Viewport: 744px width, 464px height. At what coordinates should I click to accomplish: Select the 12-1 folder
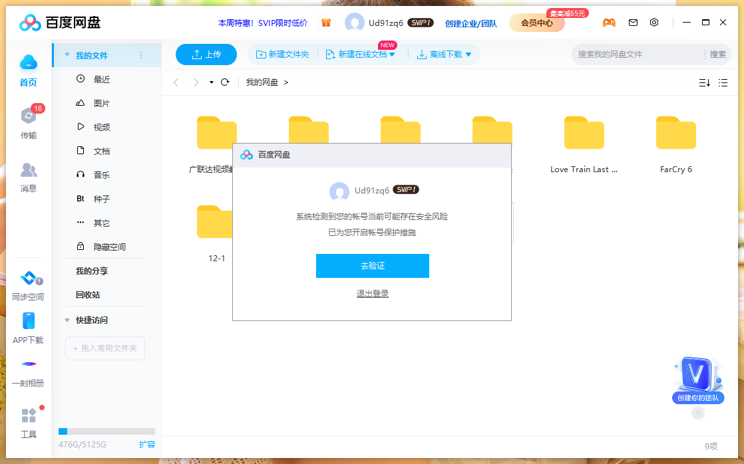[x=216, y=233]
